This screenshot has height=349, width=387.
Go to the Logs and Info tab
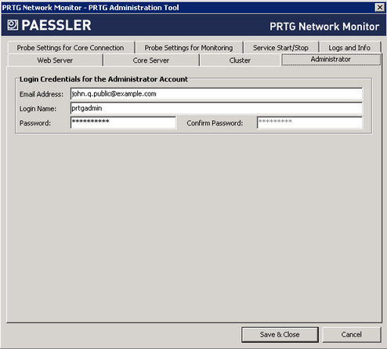pyautogui.click(x=350, y=48)
